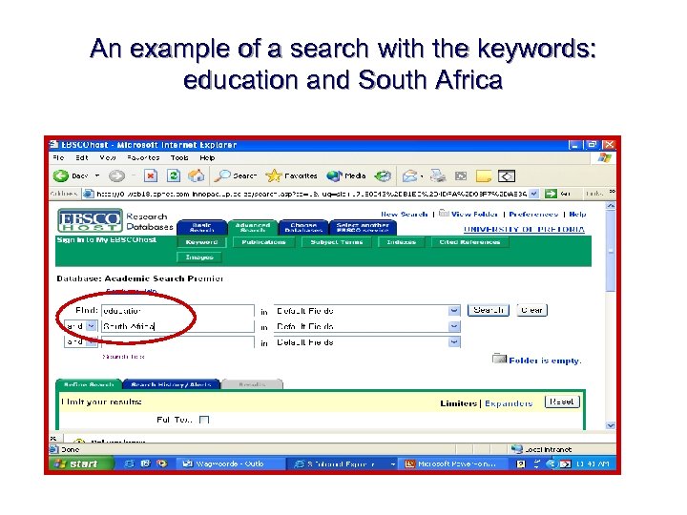Click the Cited References sub-tab
Viewport: 687px width, 515px height.
pyautogui.click(x=469, y=242)
